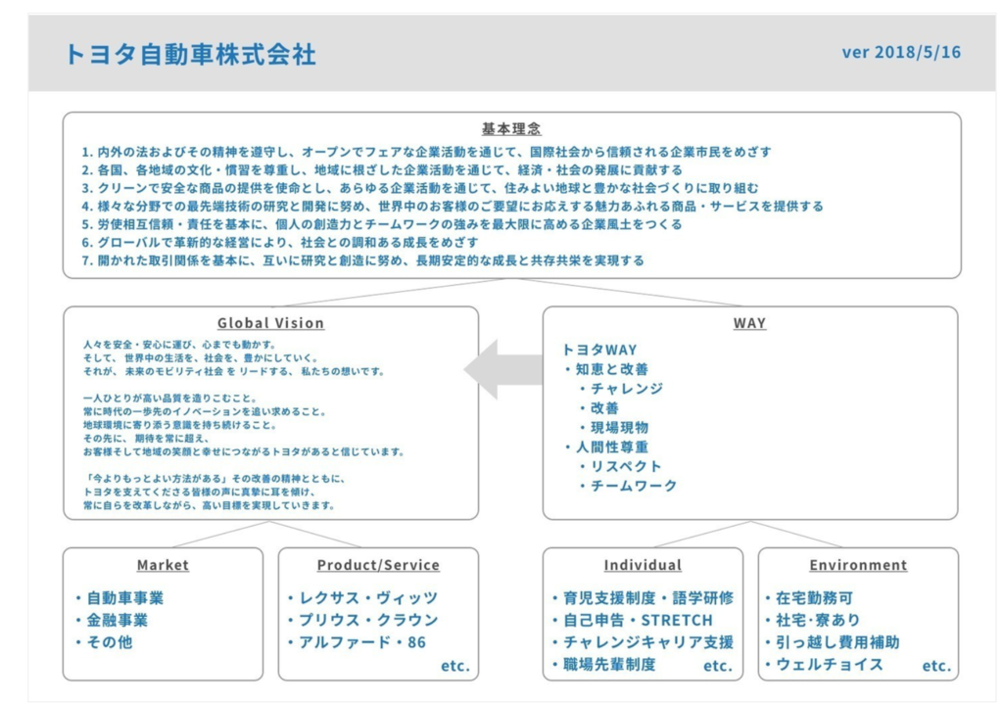Select the Global Vision heading
Image resolution: width=1003 pixels, height=705 pixels.
click(270, 323)
